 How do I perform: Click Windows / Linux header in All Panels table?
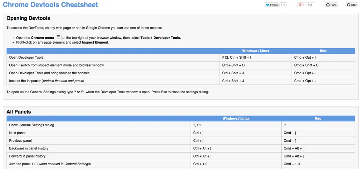pyautogui.click(x=236, y=118)
